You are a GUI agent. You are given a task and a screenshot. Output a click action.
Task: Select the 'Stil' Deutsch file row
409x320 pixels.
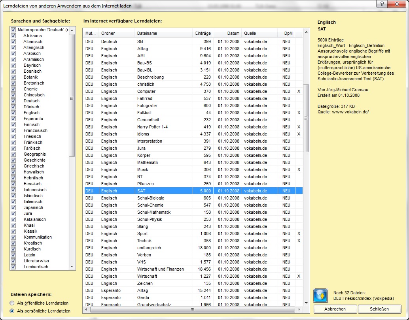(193, 41)
